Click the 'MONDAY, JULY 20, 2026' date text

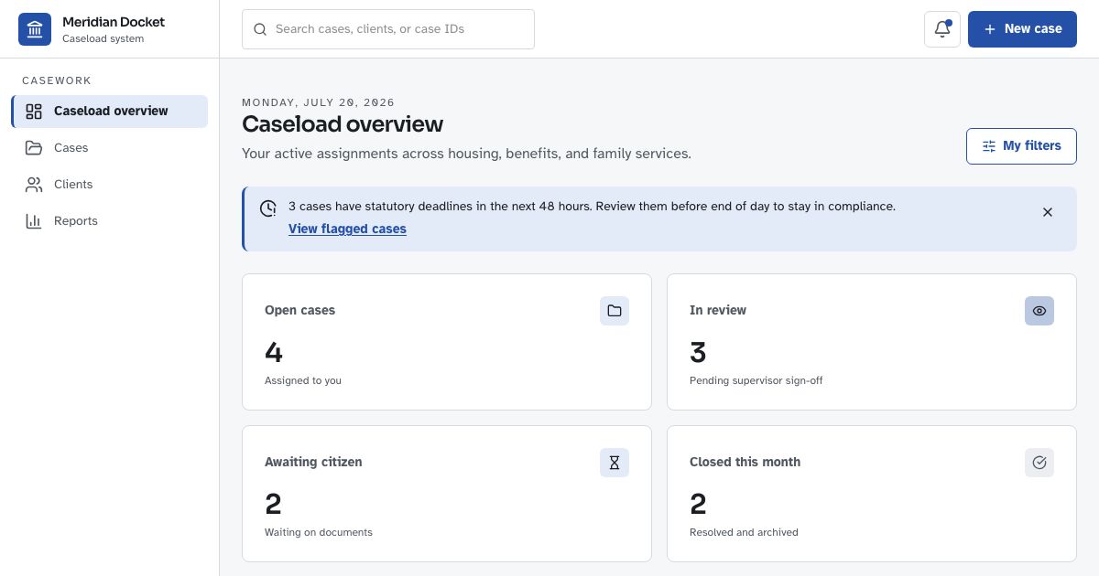click(319, 102)
